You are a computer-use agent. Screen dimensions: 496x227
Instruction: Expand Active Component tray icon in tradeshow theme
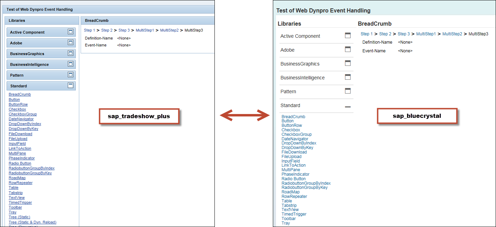point(71,32)
